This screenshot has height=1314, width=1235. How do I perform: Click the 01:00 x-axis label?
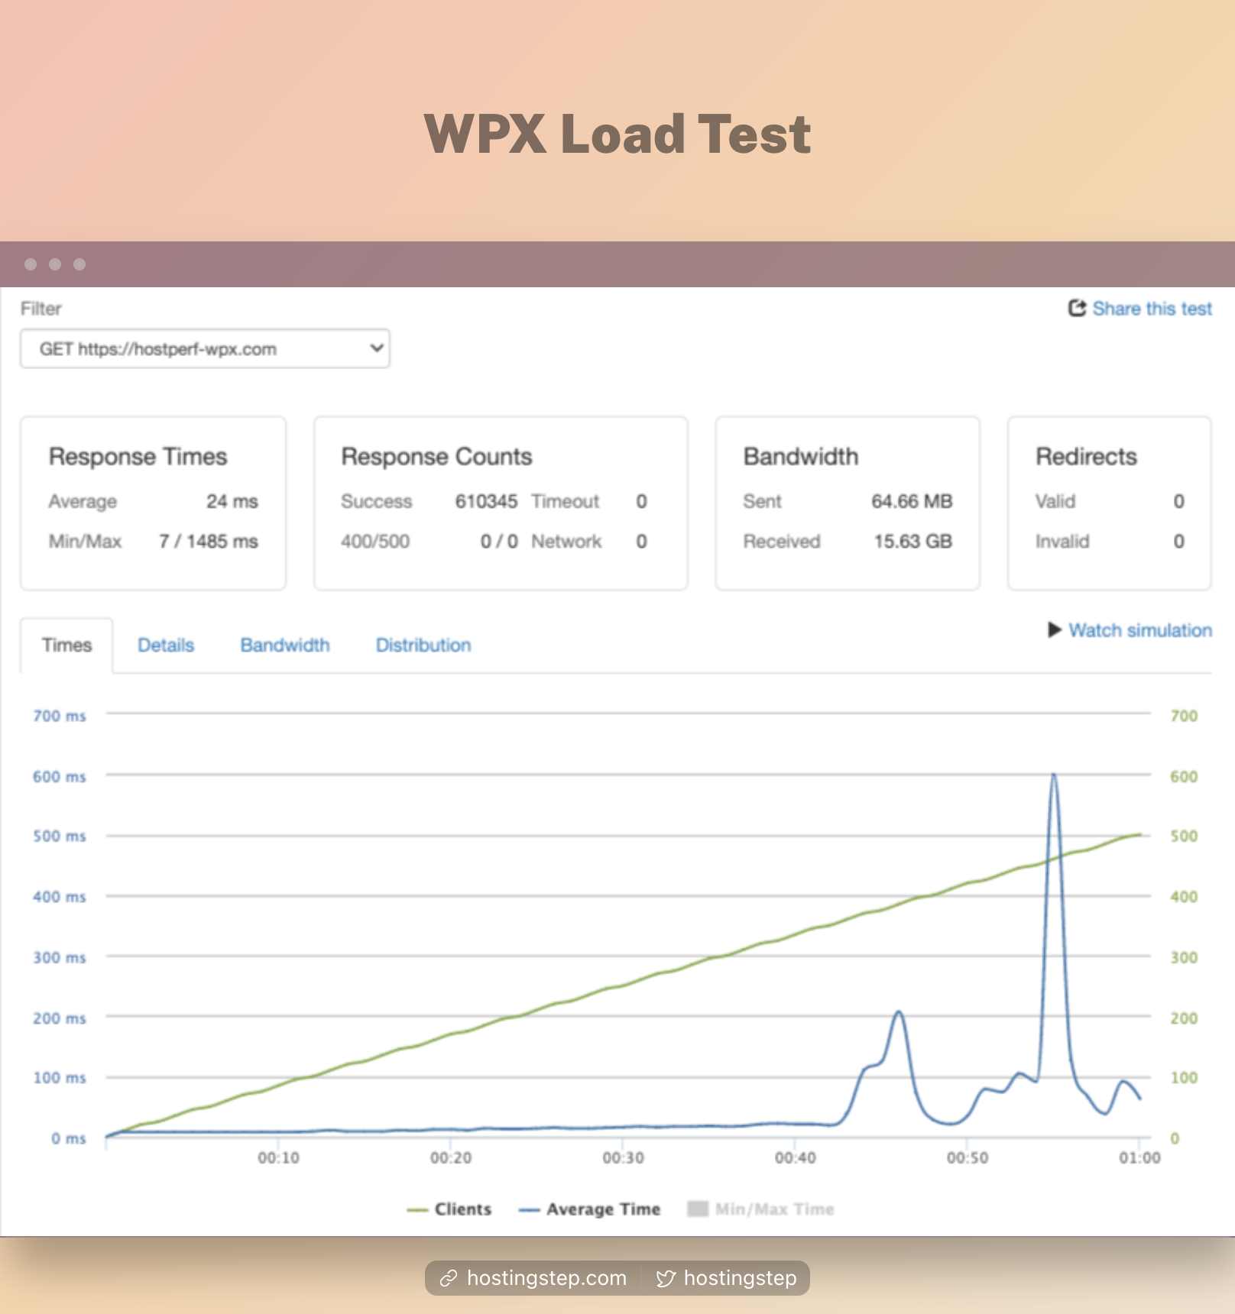[1139, 1158]
